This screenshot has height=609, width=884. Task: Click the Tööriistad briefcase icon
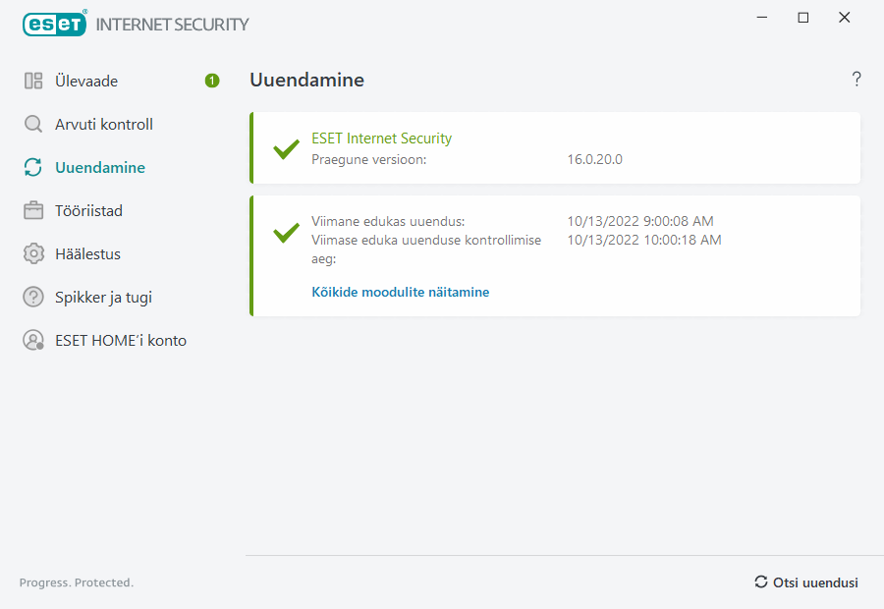pos(33,210)
